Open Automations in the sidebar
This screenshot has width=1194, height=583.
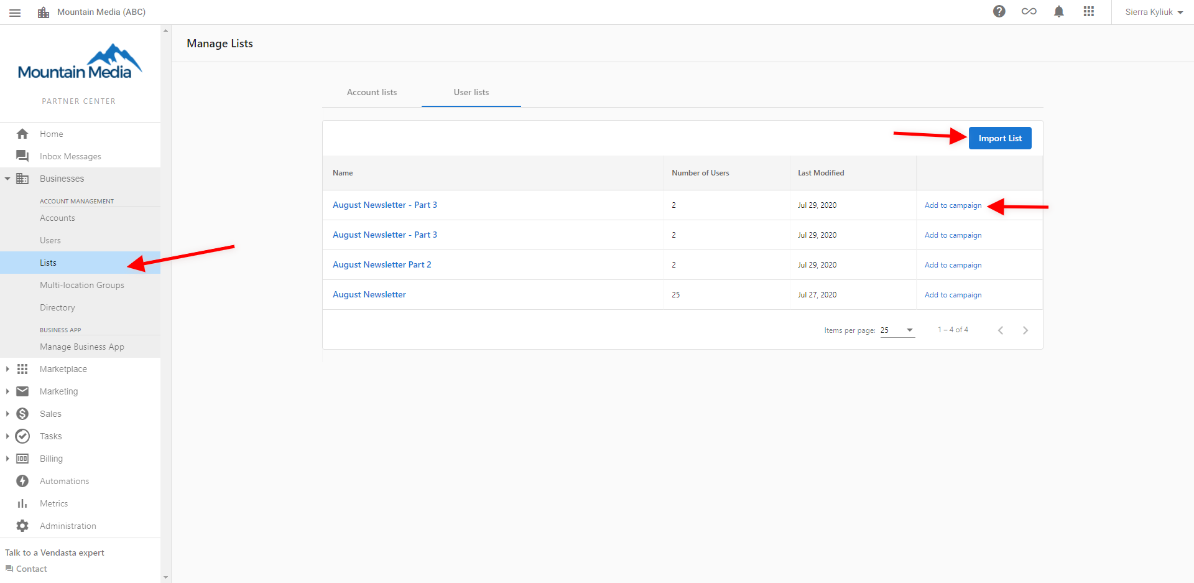coord(65,481)
